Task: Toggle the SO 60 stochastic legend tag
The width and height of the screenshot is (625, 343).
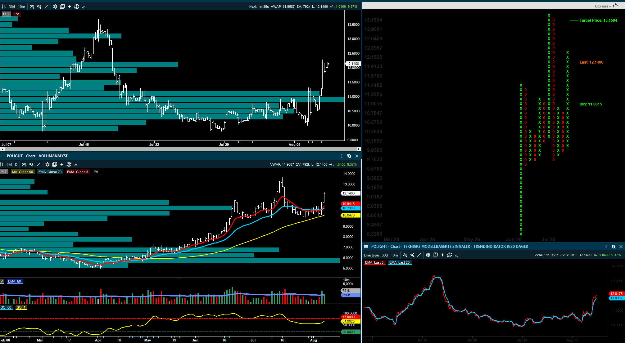Action: [6, 307]
